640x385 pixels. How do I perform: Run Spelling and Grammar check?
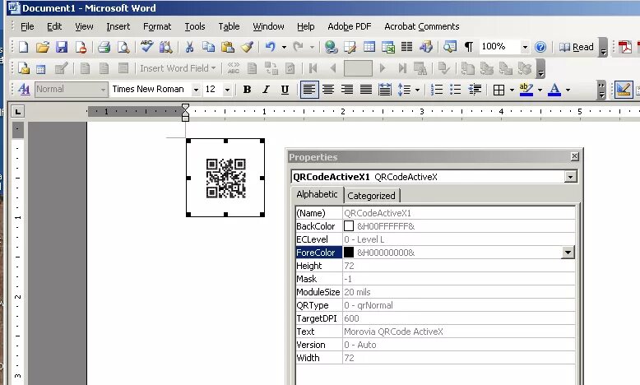[146, 47]
